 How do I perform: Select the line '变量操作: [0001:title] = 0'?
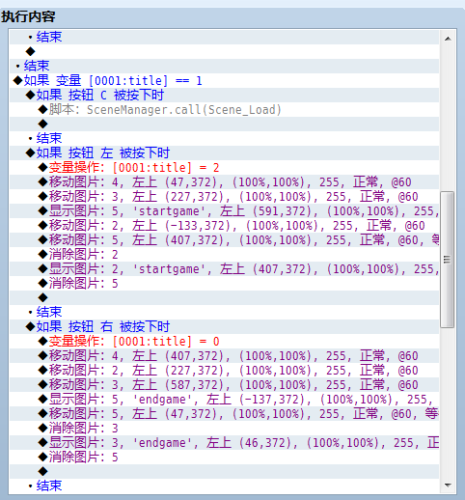coord(225,341)
